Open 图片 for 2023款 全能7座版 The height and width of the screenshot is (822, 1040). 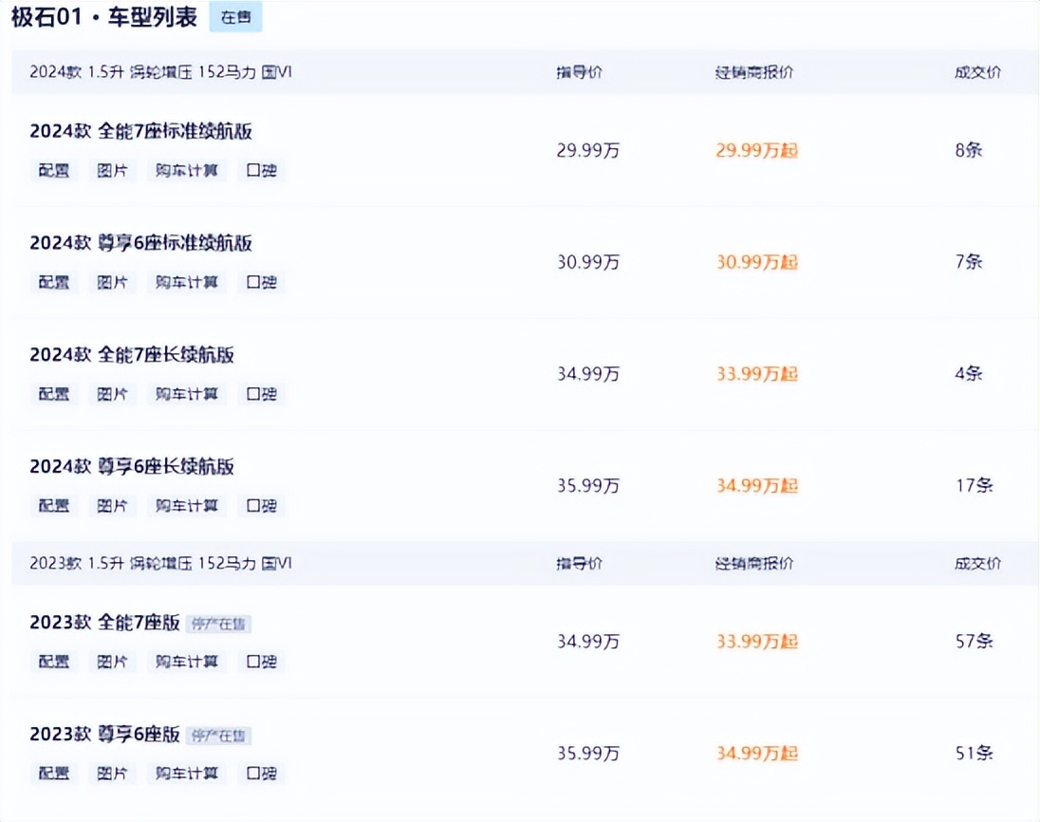point(112,662)
